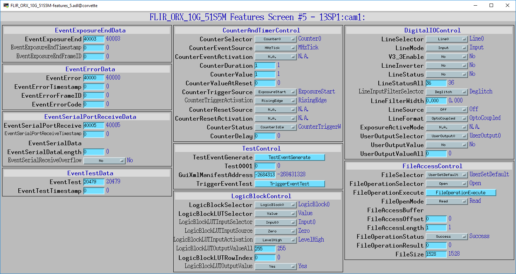This screenshot has height=274, width=516.
Task: Click the EventTestTimestamp field
Action: click(94, 191)
